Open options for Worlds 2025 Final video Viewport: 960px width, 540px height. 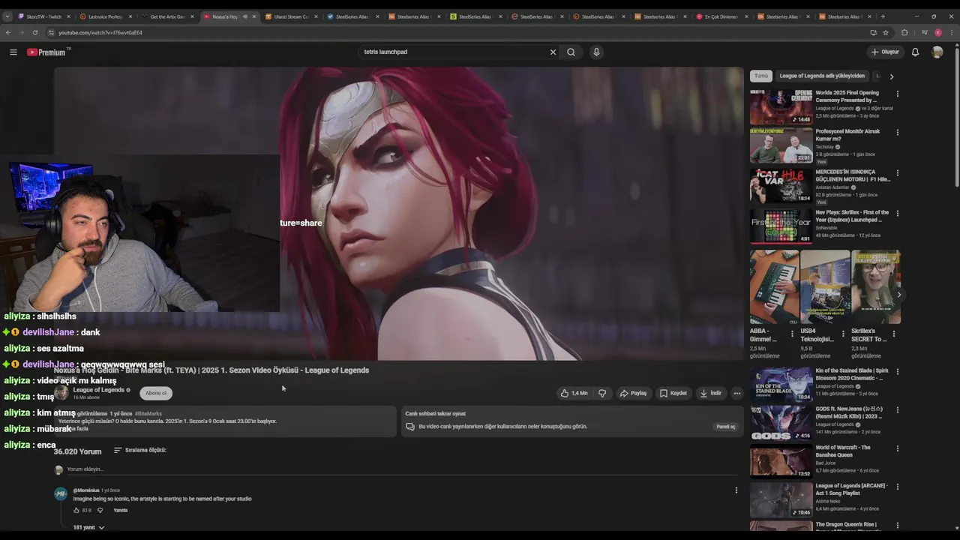tap(898, 94)
